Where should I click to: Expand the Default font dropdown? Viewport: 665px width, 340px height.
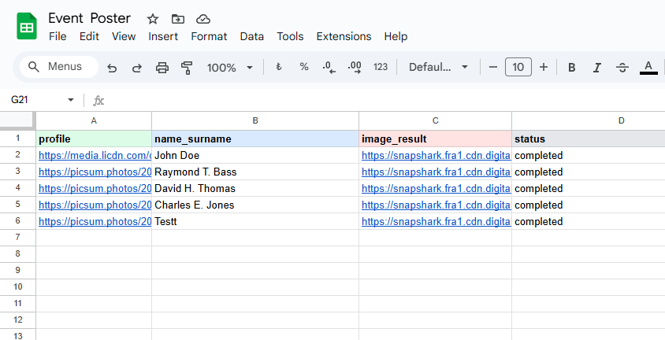pyautogui.click(x=438, y=68)
